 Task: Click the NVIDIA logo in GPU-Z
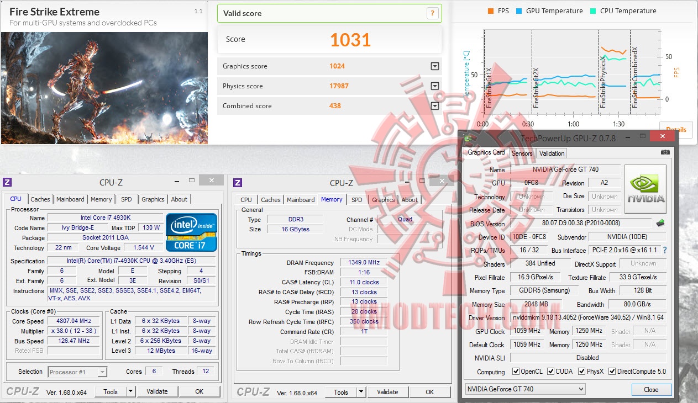coord(645,189)
